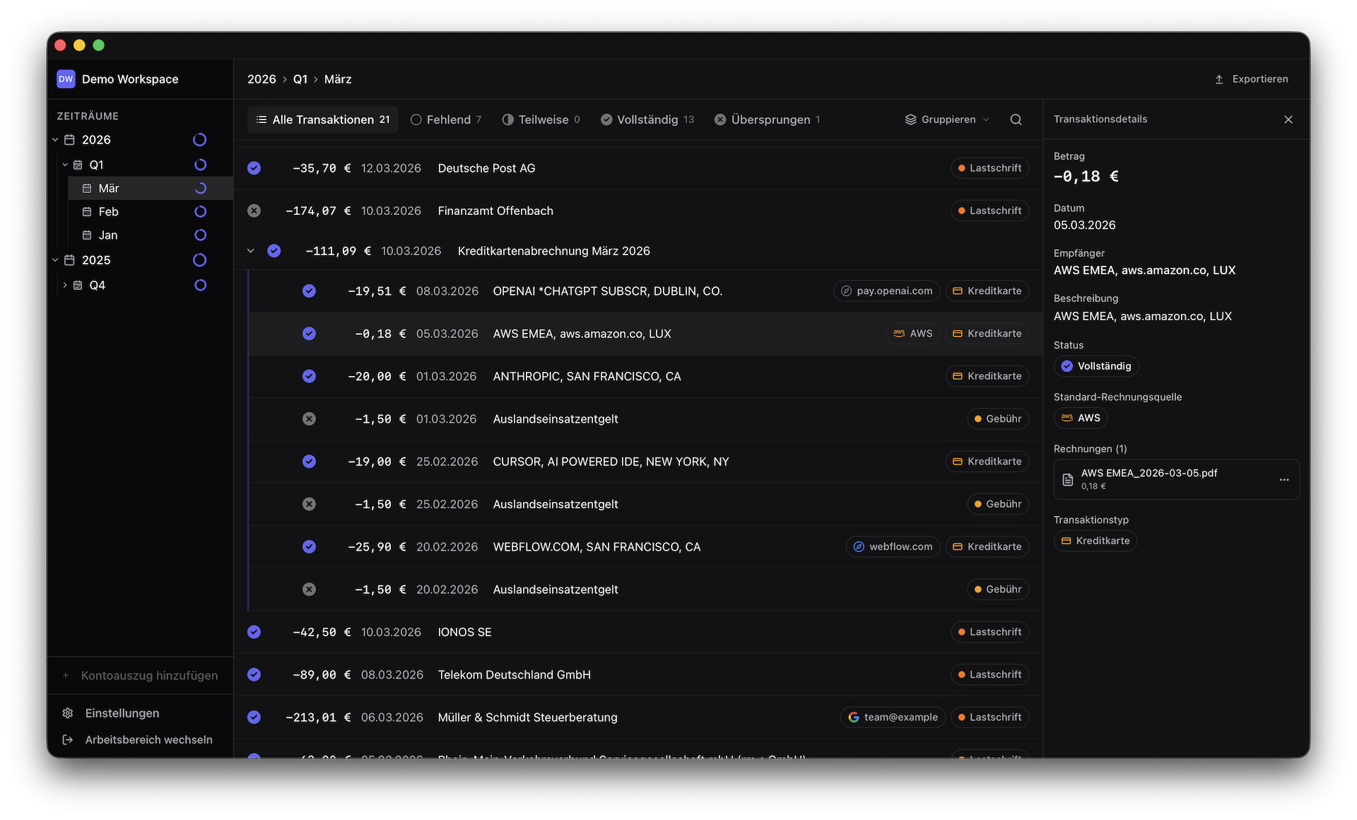Switch to Fehlend filter tab
Image resolution: width=1357 pixels, height=820 pixels.
tap(446, 119)
